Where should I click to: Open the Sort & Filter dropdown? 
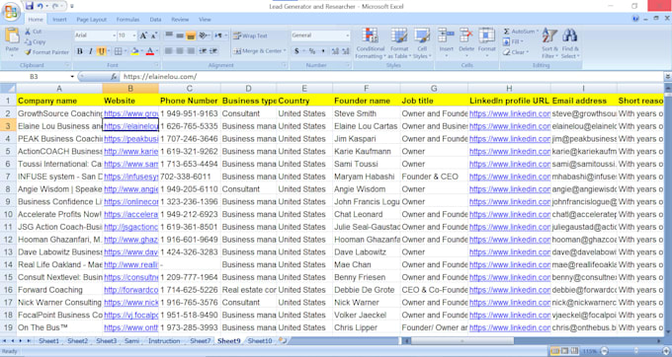pos(549,43)
